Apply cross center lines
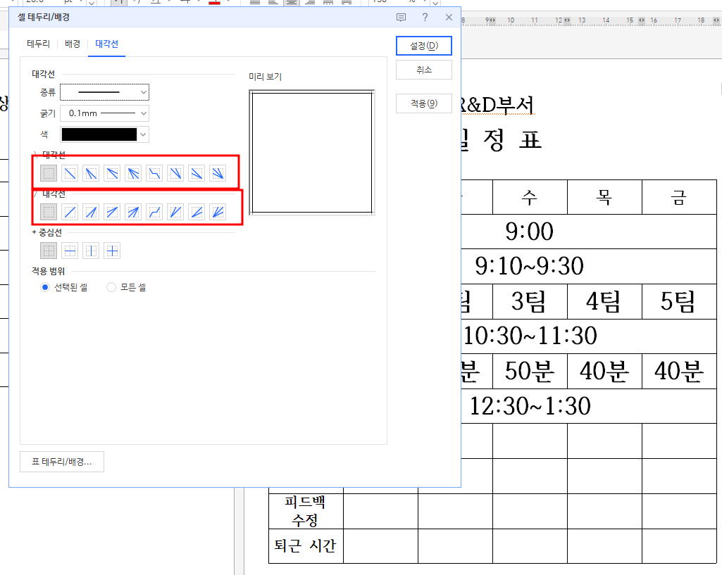The width and height of the screenshot is (722, 575). pos(112,251)
